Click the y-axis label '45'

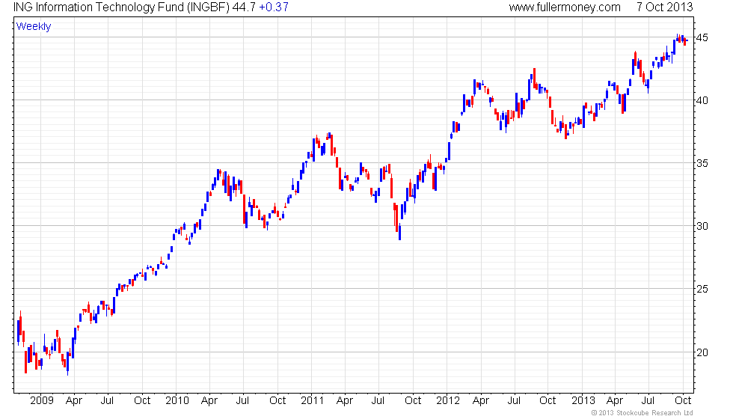coord(702,37)
